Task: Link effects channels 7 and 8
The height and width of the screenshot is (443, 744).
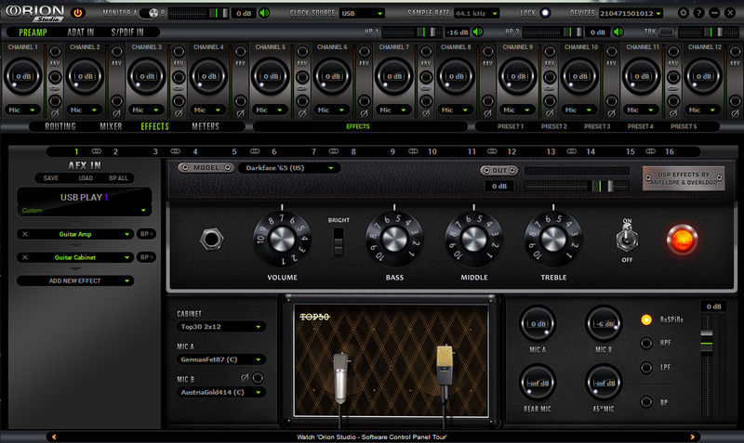Action: pos(334,151)
